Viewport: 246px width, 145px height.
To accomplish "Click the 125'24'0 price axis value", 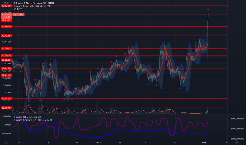I will [x=6, y=93].
